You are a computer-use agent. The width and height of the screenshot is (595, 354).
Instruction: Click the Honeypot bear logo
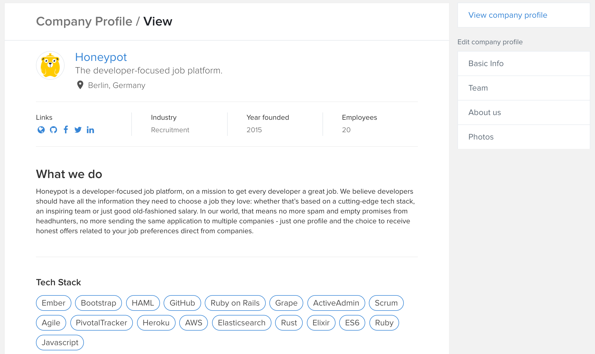[x=50, y=65]
